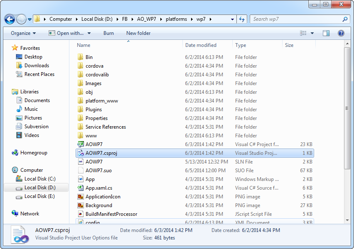Select the Images folder icon
This screenshot has height=249, width=354.
(80, 83)
